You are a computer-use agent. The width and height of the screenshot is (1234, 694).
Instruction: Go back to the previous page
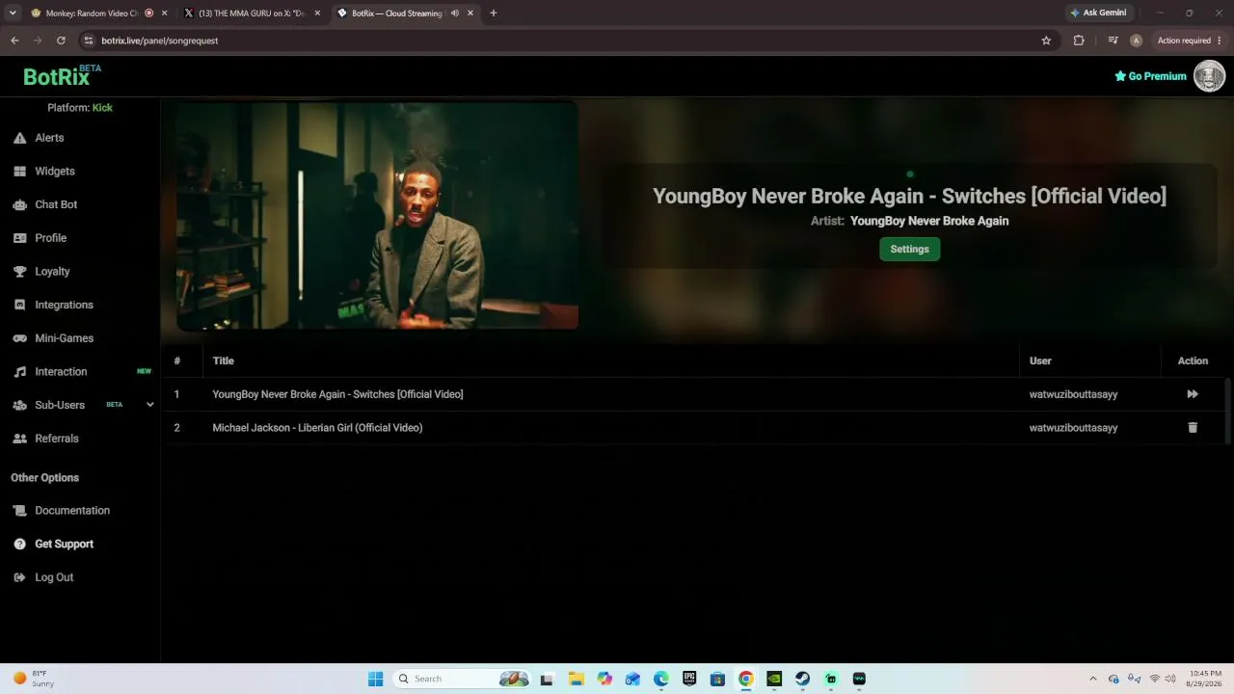click(14, 40)
